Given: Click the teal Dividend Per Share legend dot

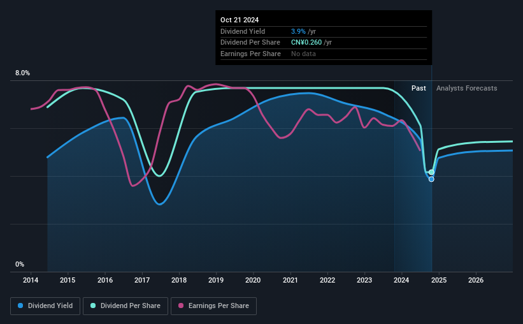Looking at the screenshot, I should pyautogui.click(x=93, y=306).
